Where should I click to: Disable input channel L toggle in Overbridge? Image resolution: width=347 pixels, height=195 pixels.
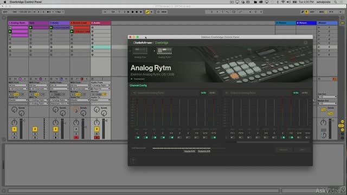(137, 138)
